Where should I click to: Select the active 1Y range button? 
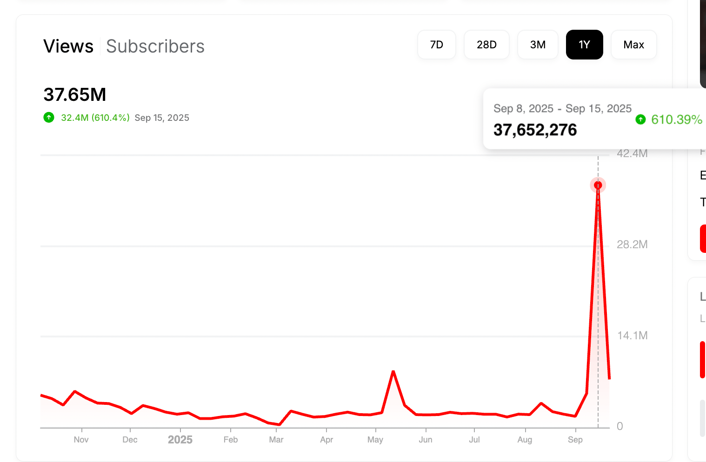[584, 45]
